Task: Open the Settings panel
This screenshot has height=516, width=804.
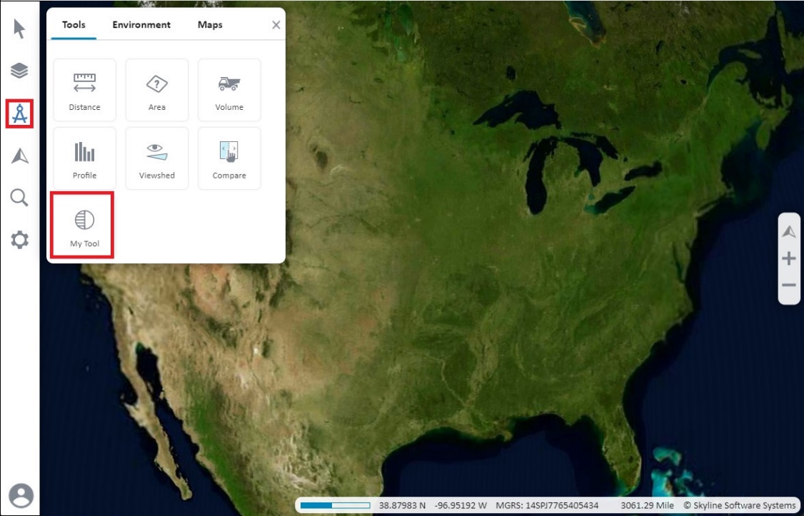Action: click(x=19, y=241)
